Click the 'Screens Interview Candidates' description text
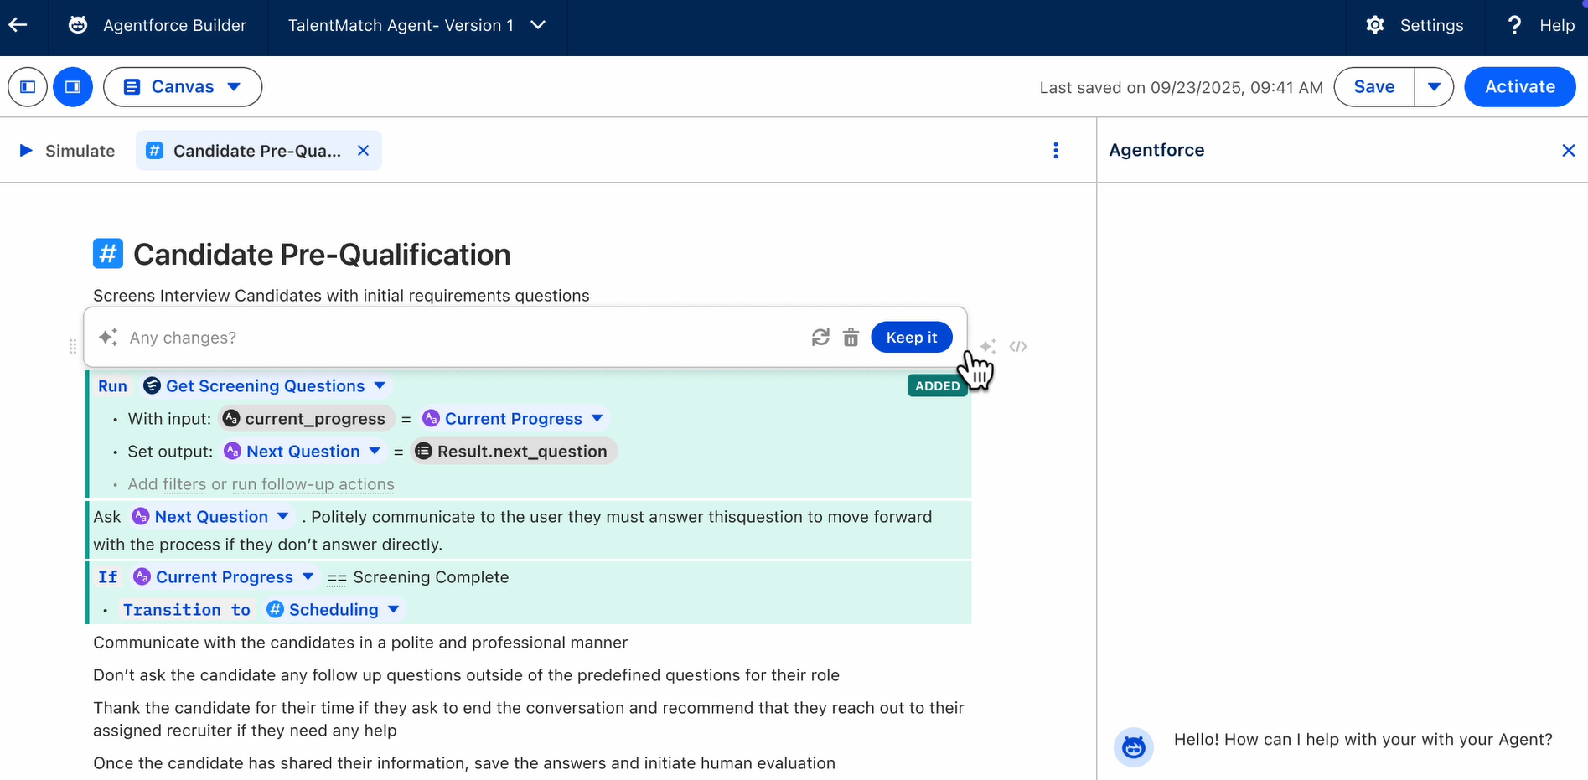Viewport: 1588px width, 780px height. pos(341,296)
